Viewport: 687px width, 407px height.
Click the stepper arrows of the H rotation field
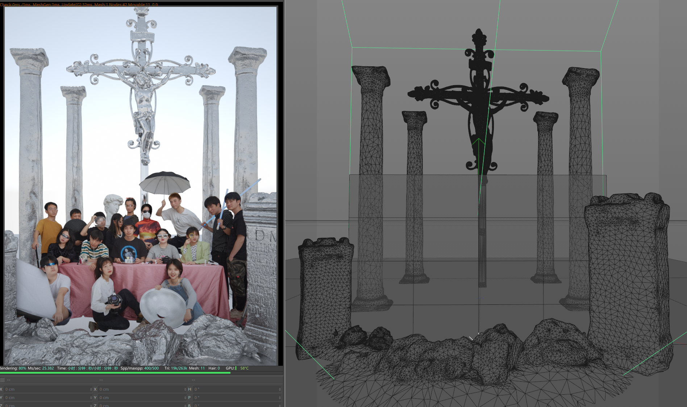click(280, 389)
